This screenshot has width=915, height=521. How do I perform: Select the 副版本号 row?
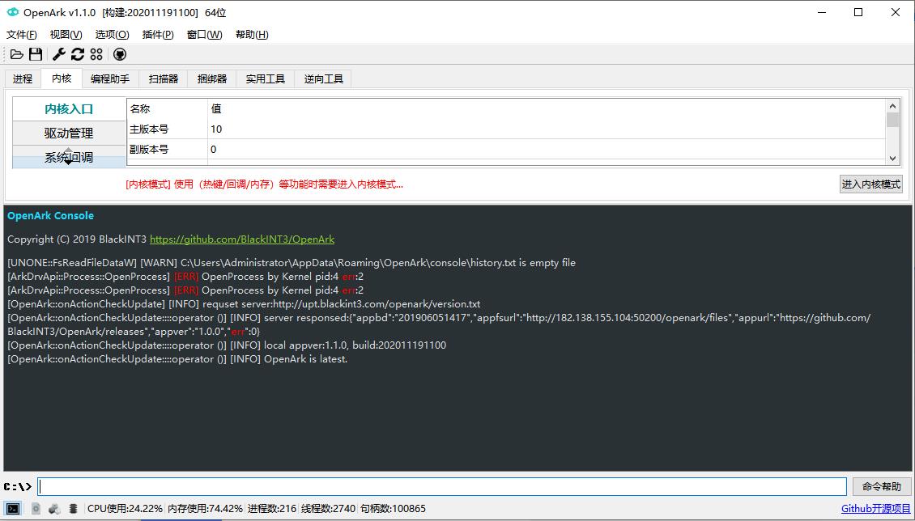(x=507, y=149)
